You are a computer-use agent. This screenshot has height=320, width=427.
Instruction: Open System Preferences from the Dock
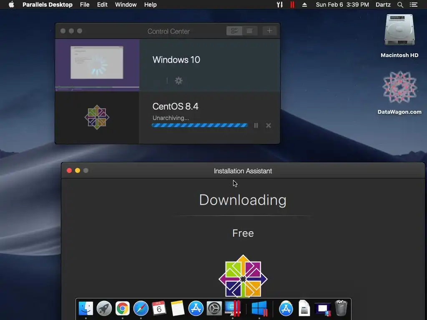(x=214, y=309)
